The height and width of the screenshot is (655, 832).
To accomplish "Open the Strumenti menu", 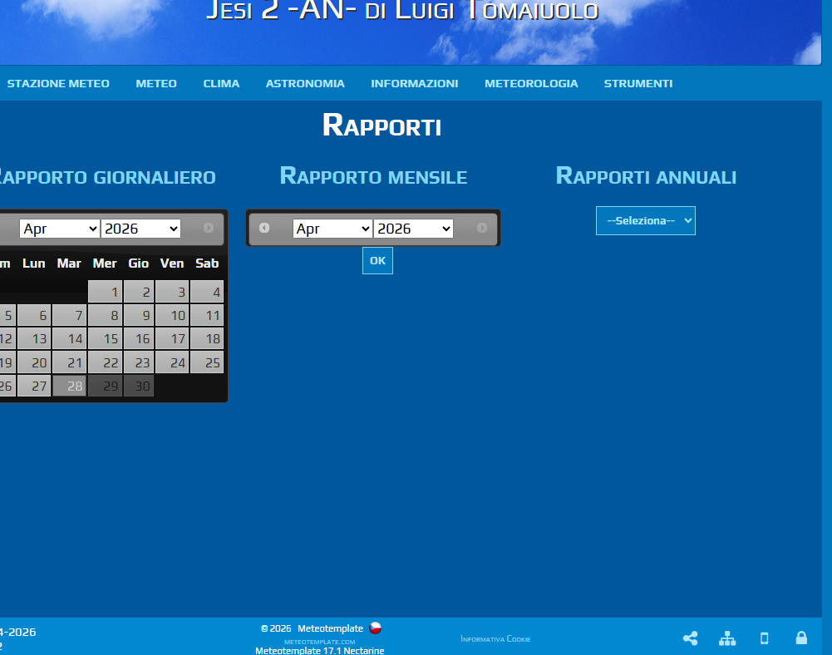I will [x=638, y=83].
